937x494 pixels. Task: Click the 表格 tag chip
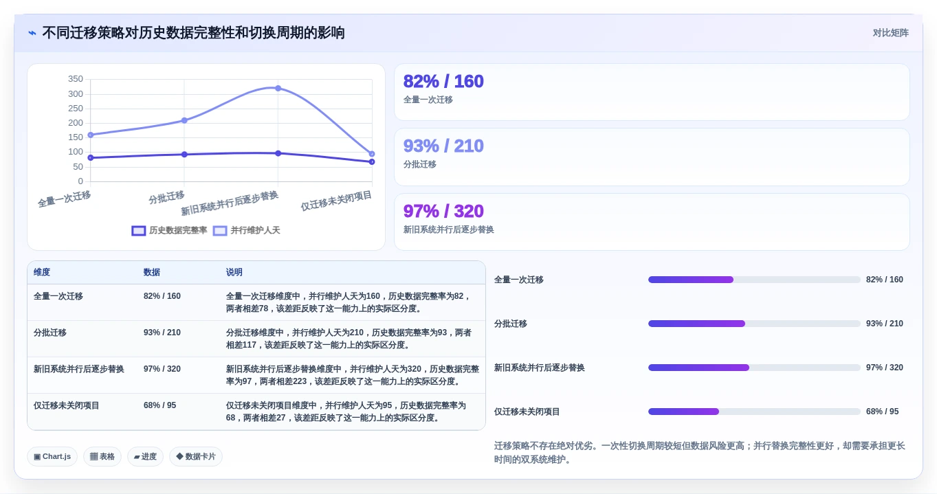tap(102, 457)
